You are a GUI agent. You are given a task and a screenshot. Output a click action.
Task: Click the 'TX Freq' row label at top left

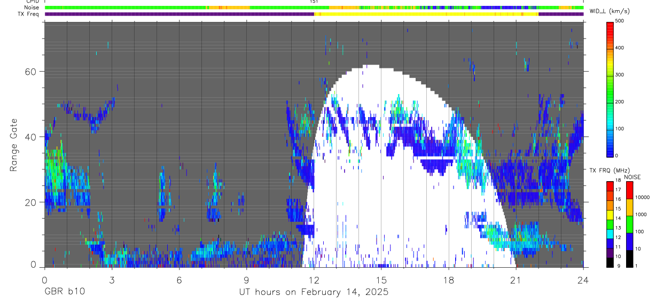[x=28, y=14]
